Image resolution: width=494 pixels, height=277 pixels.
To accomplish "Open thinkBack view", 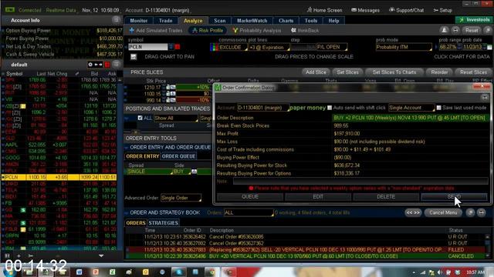I will pyautogui.click(x=305, y=31).
